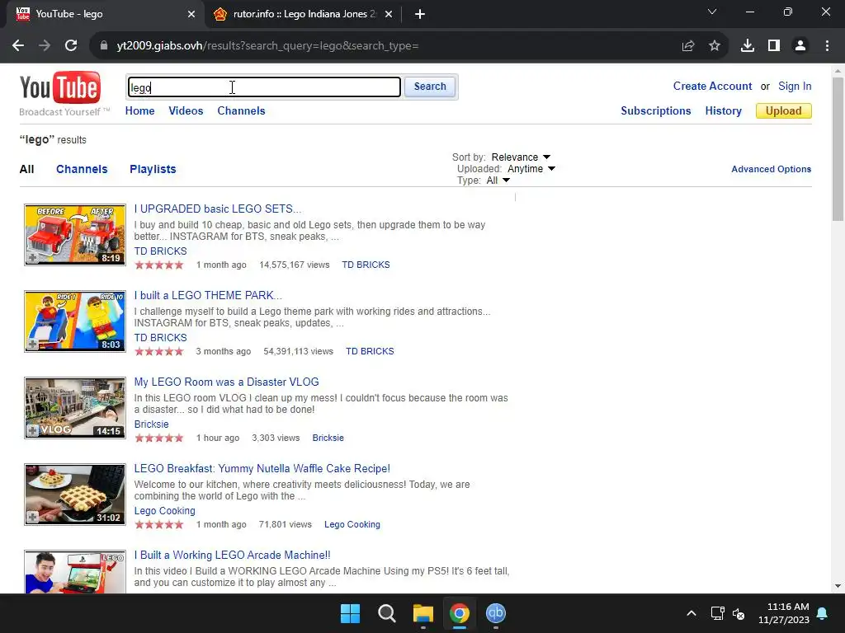Toggle the Chrome side panel
This screenshot has width=845, height=633.
click(x=774, y=46)
